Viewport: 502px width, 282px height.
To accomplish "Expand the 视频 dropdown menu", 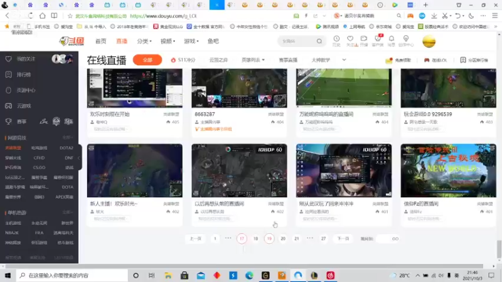I will [168, 41].
